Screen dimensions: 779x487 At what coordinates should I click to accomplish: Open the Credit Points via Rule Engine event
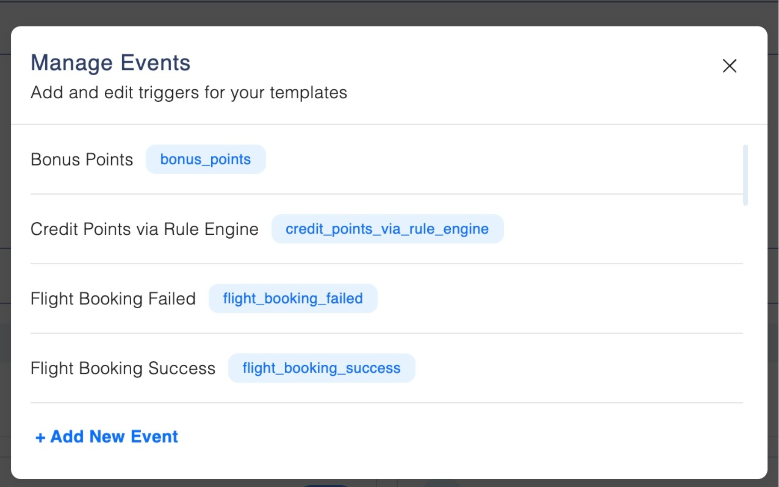click(x=144, y=229)
